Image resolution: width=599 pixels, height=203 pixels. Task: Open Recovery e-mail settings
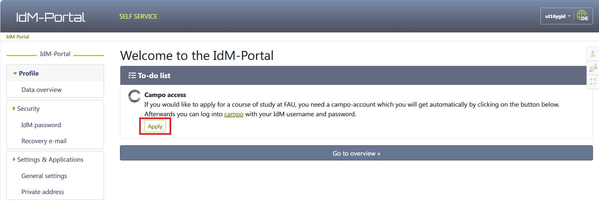click(44, 141)
